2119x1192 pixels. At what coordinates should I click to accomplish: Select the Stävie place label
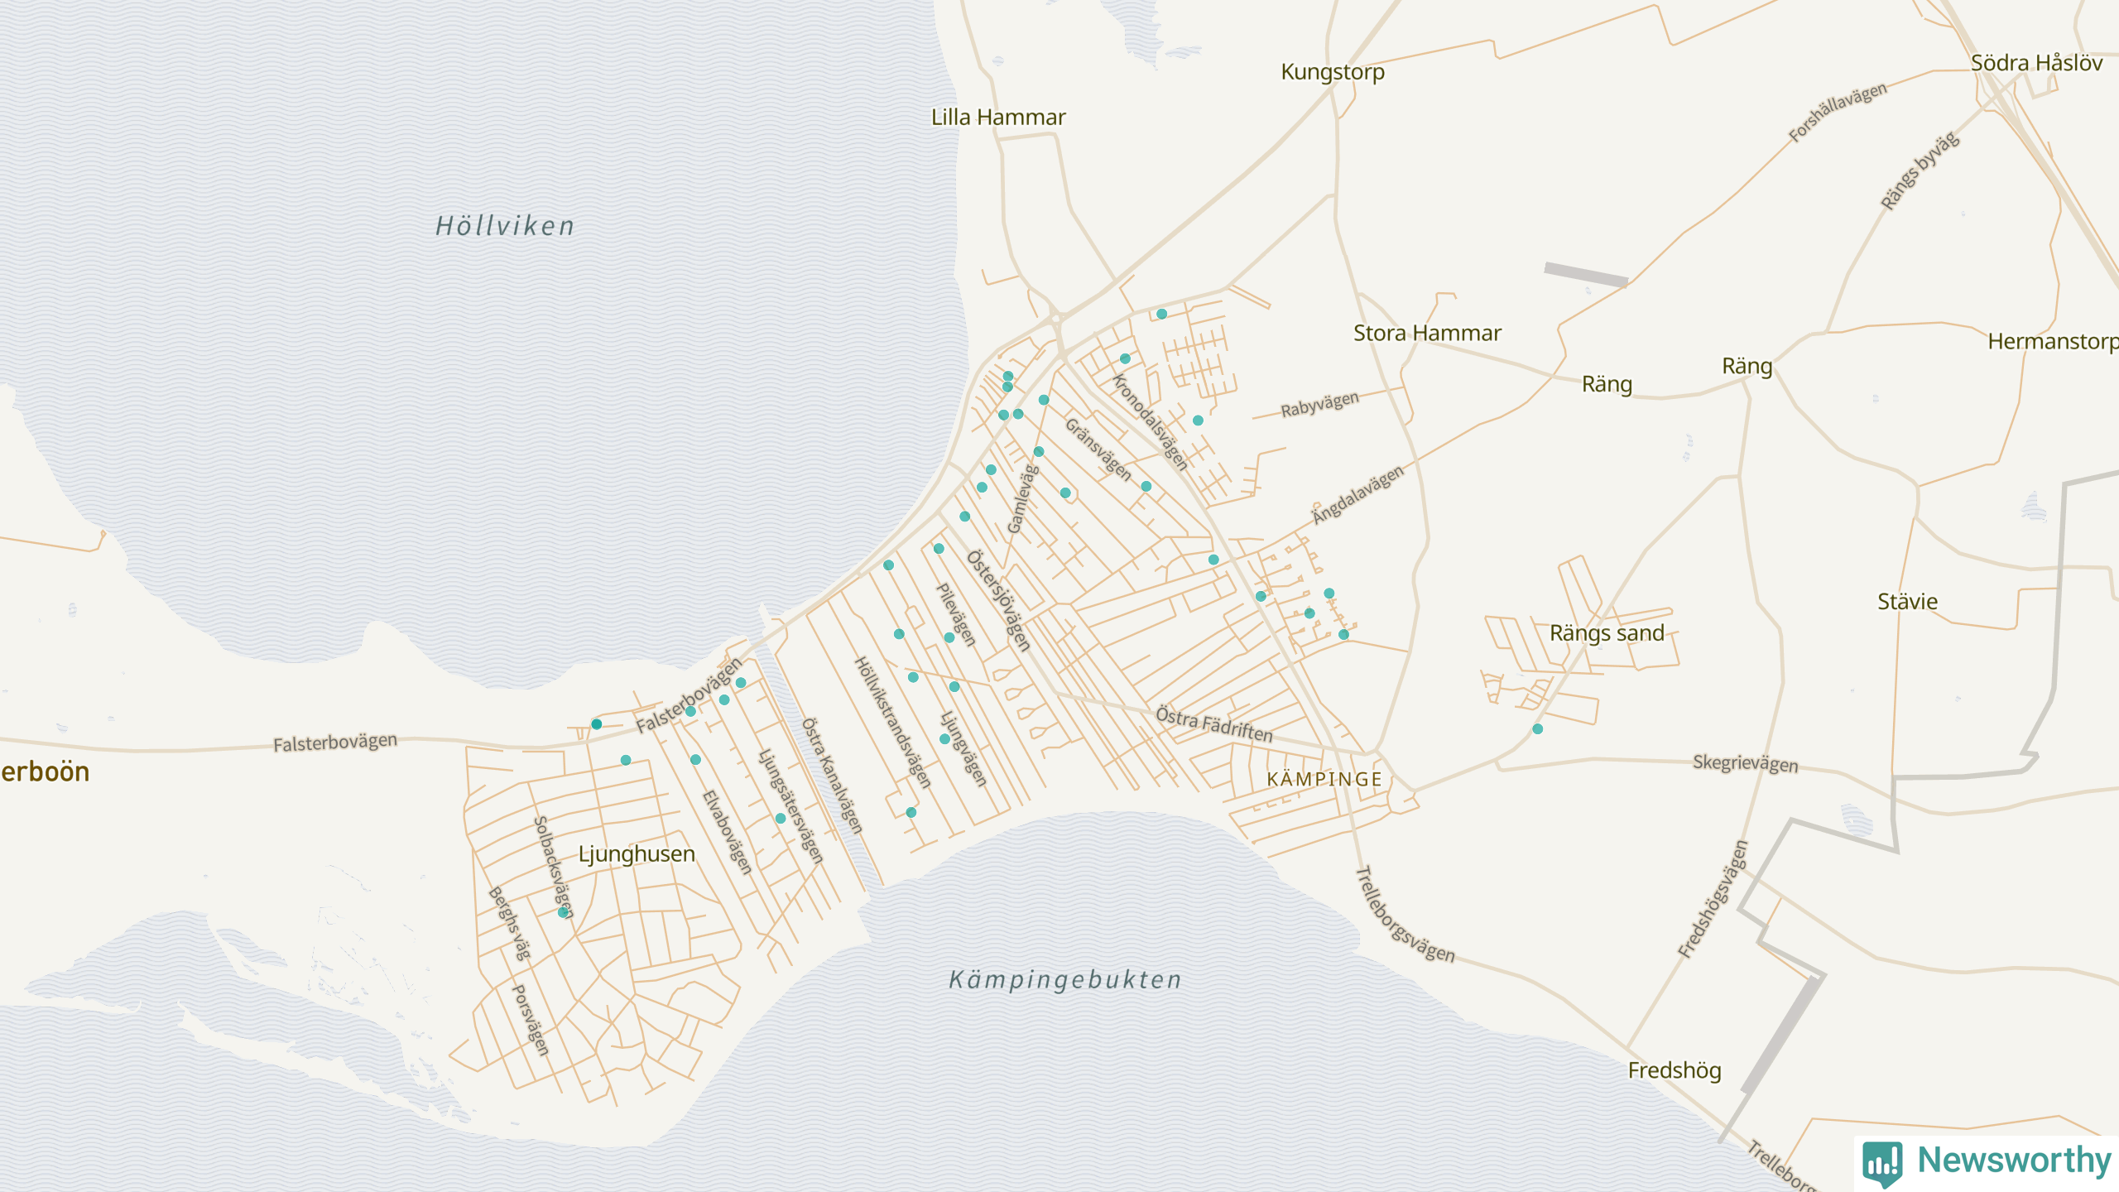1907,602
